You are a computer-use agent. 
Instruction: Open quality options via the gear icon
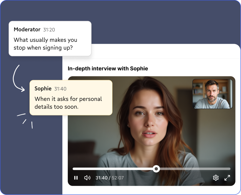click(216, 178)
